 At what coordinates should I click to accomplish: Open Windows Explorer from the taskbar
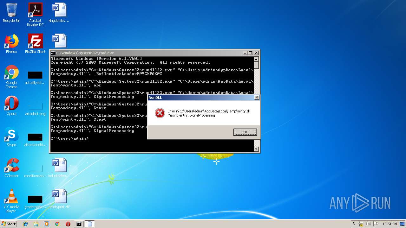tap(36, 224)
